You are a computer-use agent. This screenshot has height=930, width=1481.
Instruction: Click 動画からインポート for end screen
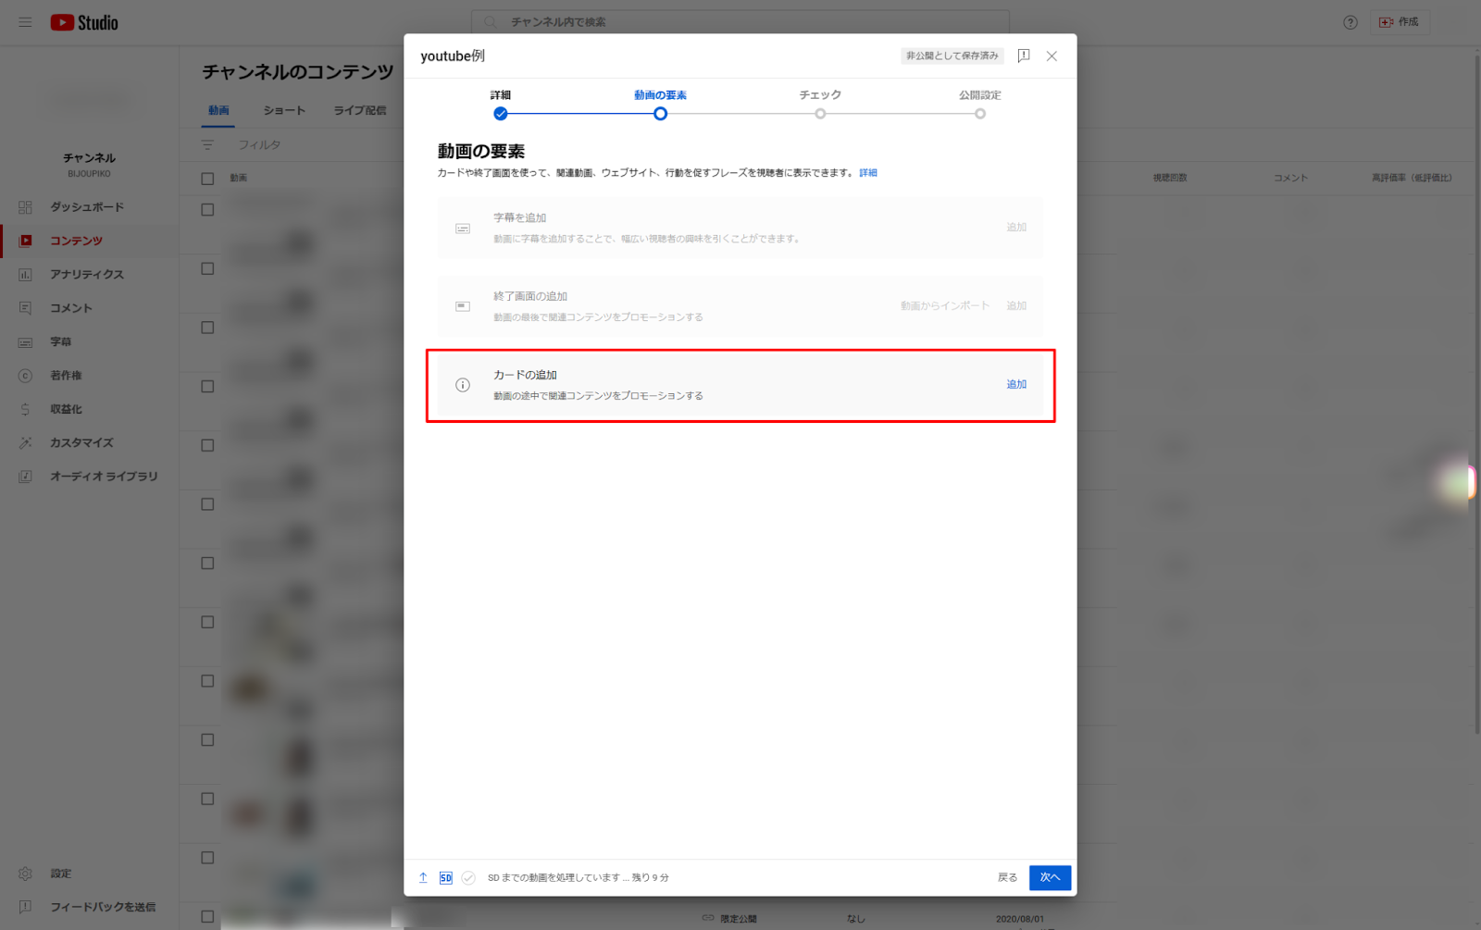coord(945,306)
